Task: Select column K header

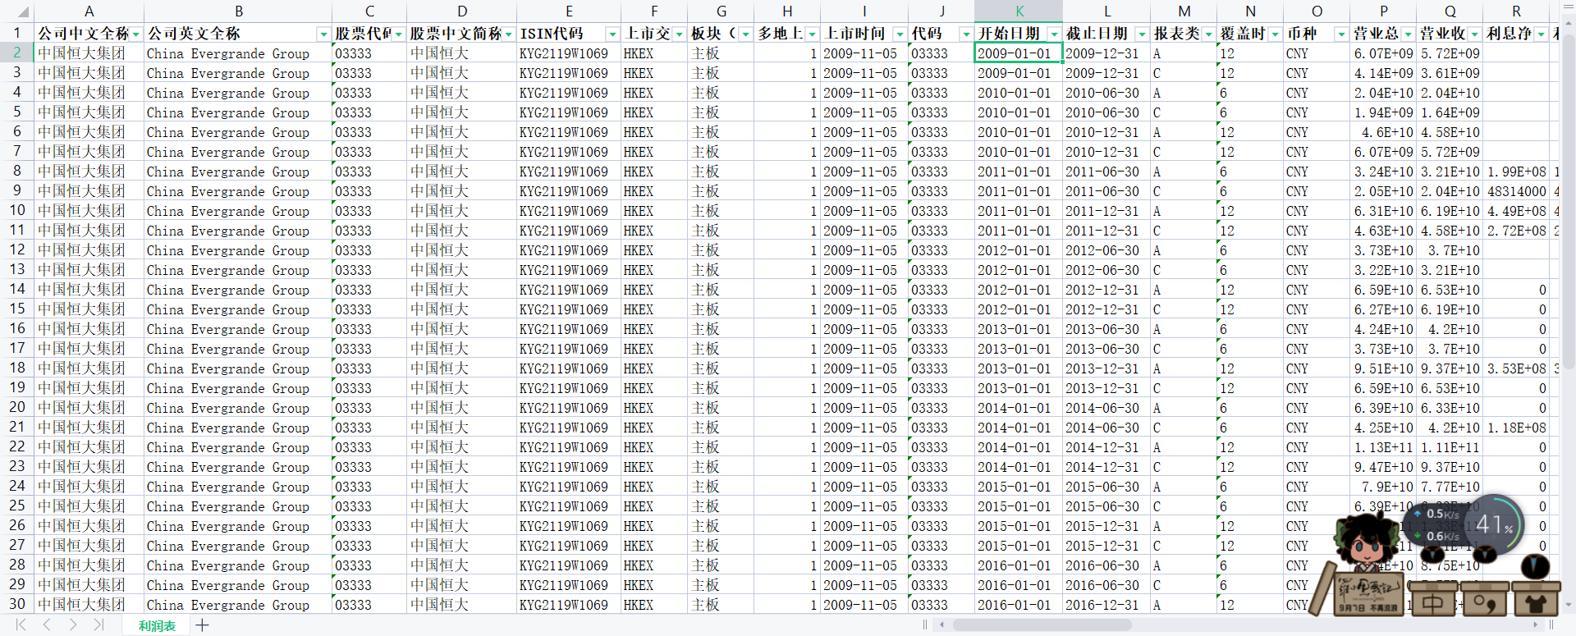Action: click(x=1019, y=11)
